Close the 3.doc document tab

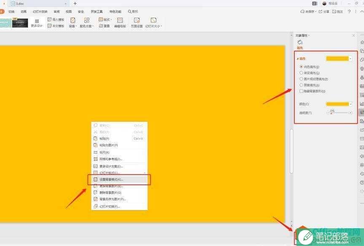pyautogui.click(x=66, y=4)
